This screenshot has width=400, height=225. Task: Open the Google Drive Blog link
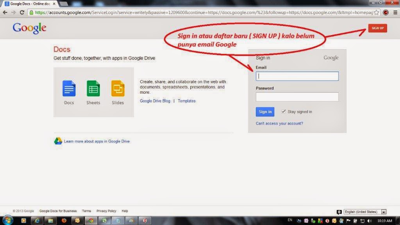coord(155,101)
